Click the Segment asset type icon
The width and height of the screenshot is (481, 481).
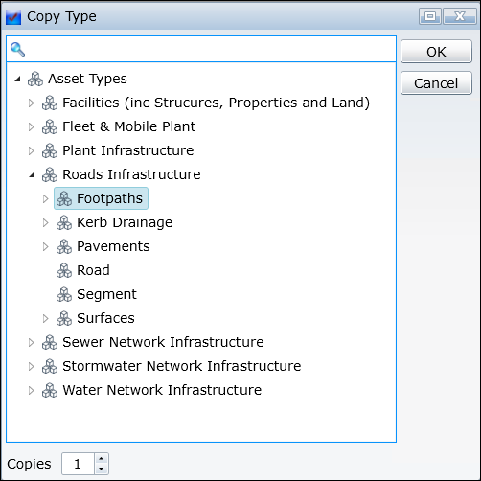pos(64,294)
